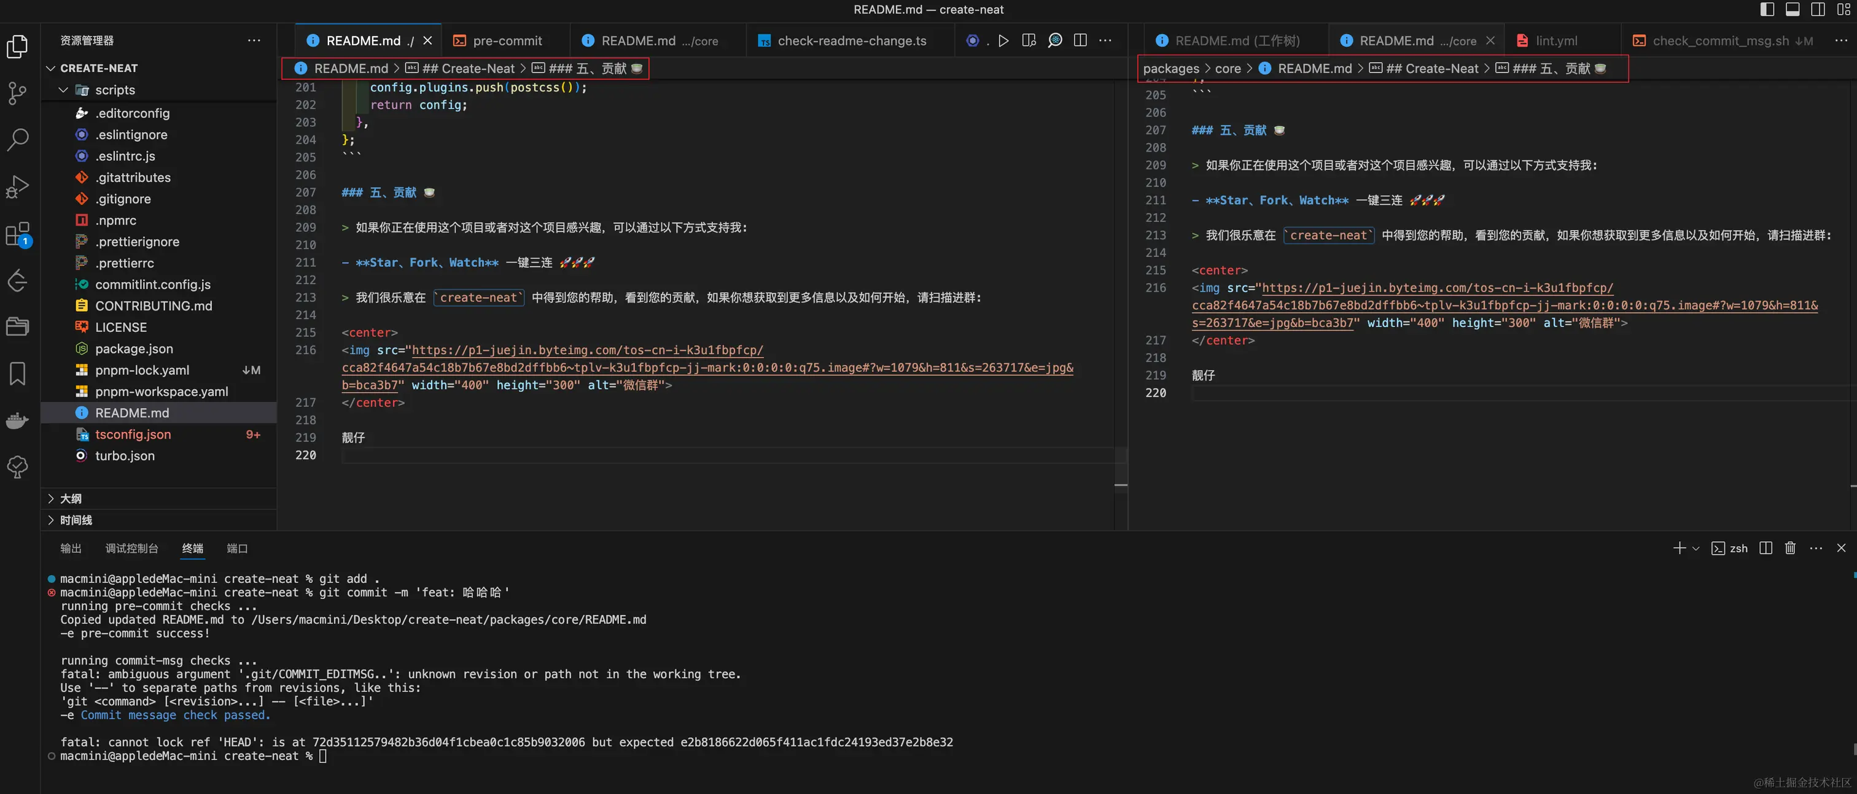Click the Run play icon in editor toolbar
Image resolution: width=1857 pixels, height=794 pixels.
pos(1003,41)
